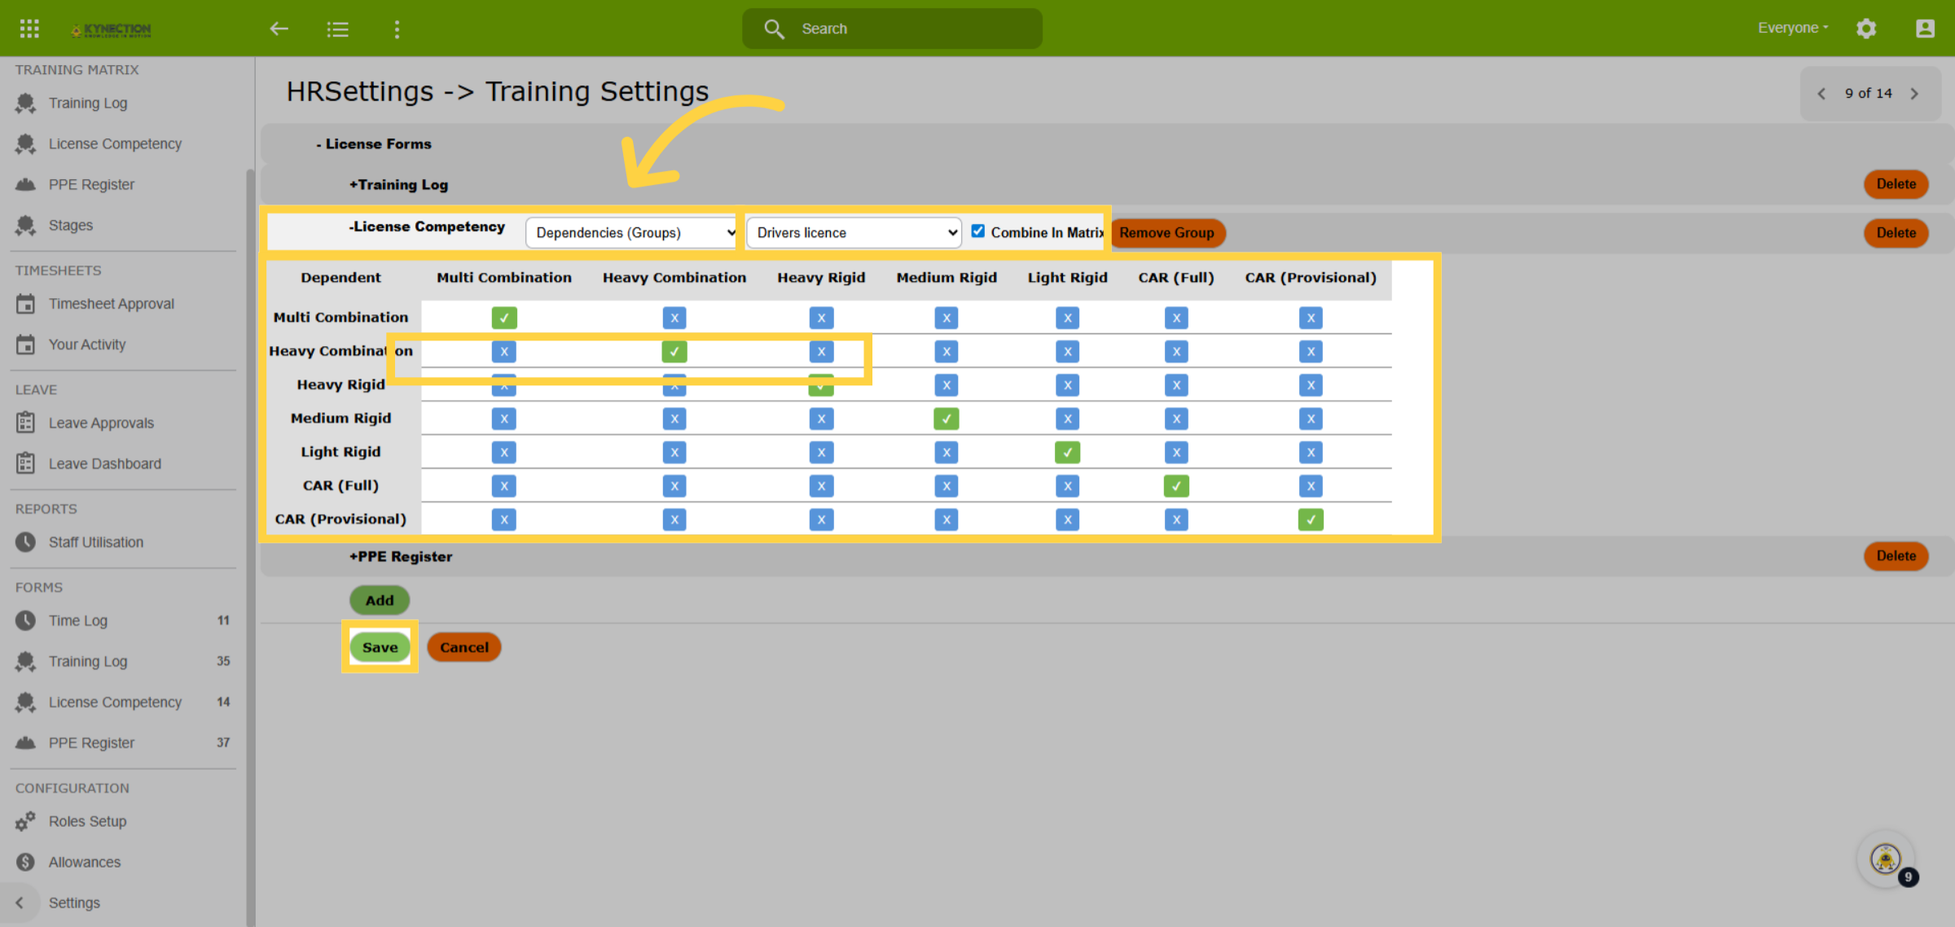The width and height of the screenshot is (1955, 927).
Task: Click the green Save button
Action: point(380,648)
